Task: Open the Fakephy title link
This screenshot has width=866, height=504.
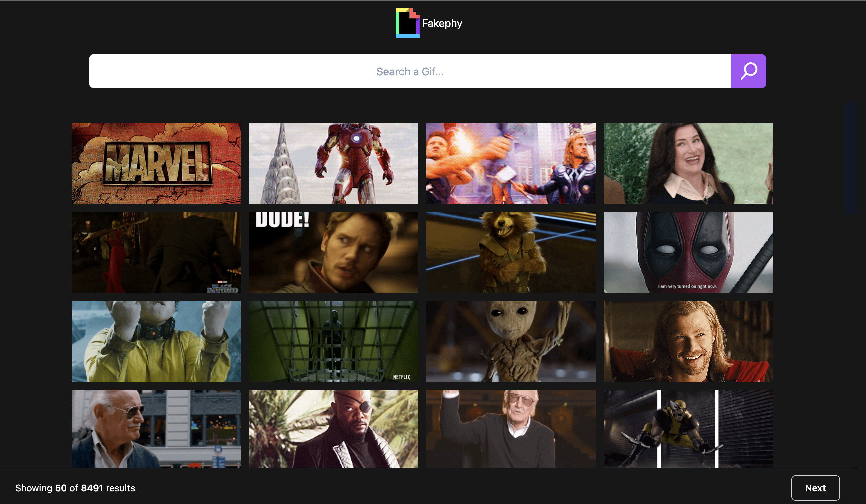Action: pos(442,23)
